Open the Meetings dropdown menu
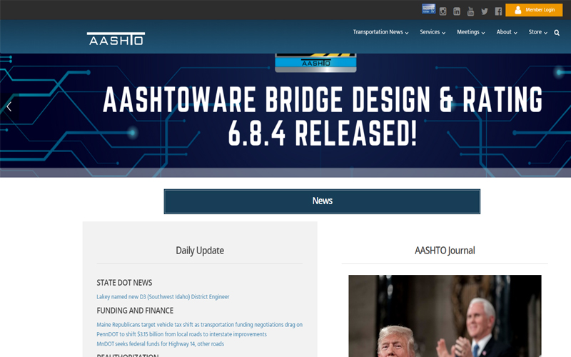Viewport: 571px width, 357px height. pyautogui.click(x=470, y=32)
